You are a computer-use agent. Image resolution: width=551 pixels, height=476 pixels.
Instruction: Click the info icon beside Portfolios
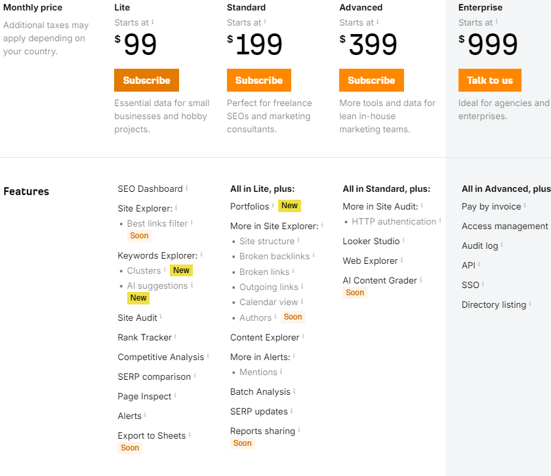click(273, 206)
